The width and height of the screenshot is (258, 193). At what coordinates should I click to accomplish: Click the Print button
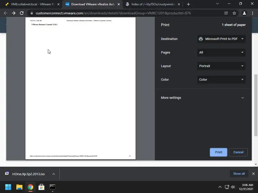pyautogui.click(x=218, y=152)
